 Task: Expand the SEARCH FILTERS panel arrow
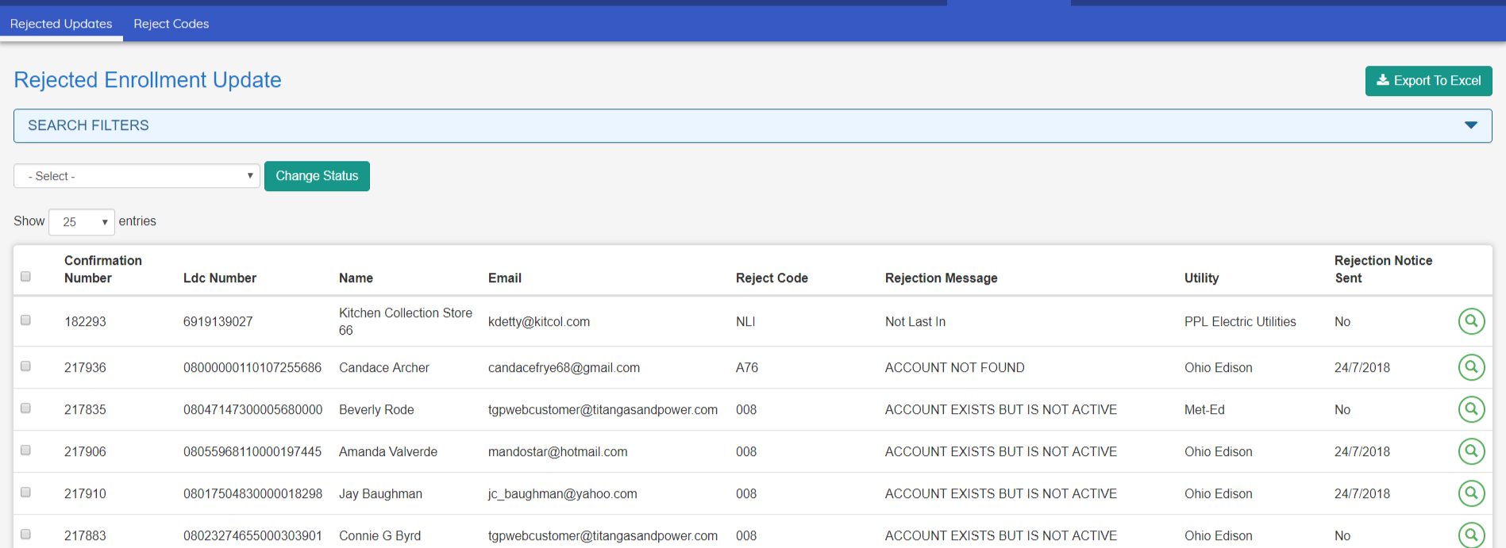coord(1470,125)
